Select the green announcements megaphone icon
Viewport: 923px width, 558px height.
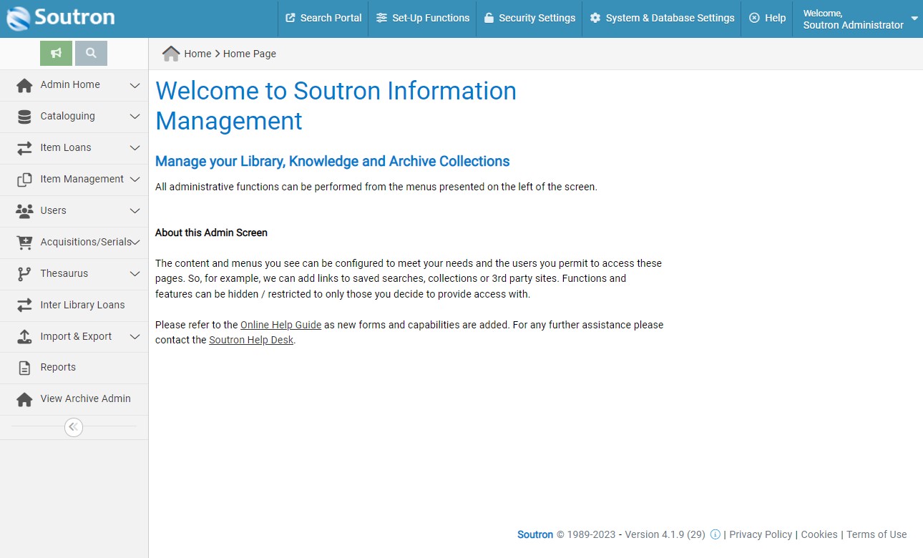pos(56,53)
